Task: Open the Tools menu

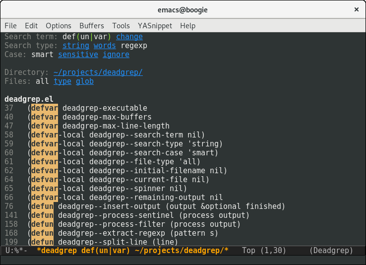Action: (x=121, y=26)
